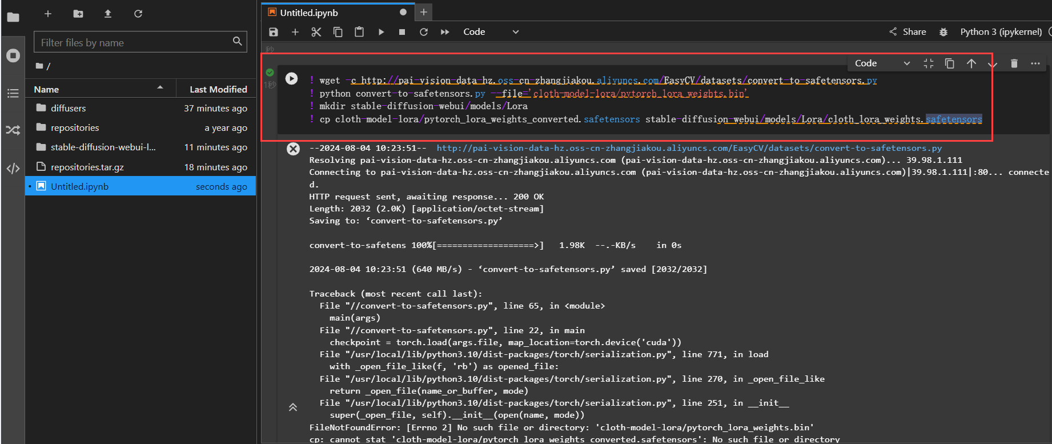Duplicate the cell via cell toolbar
This screenshot has width=1052, height=444.
[950, 63]
